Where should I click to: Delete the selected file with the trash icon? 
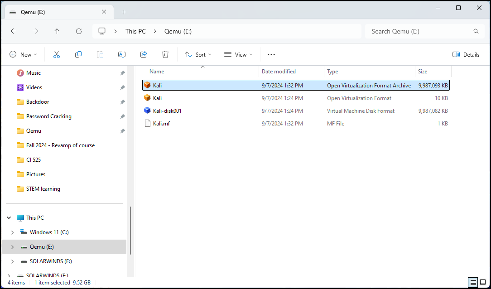pyautogui.click(x=165, y=54)
